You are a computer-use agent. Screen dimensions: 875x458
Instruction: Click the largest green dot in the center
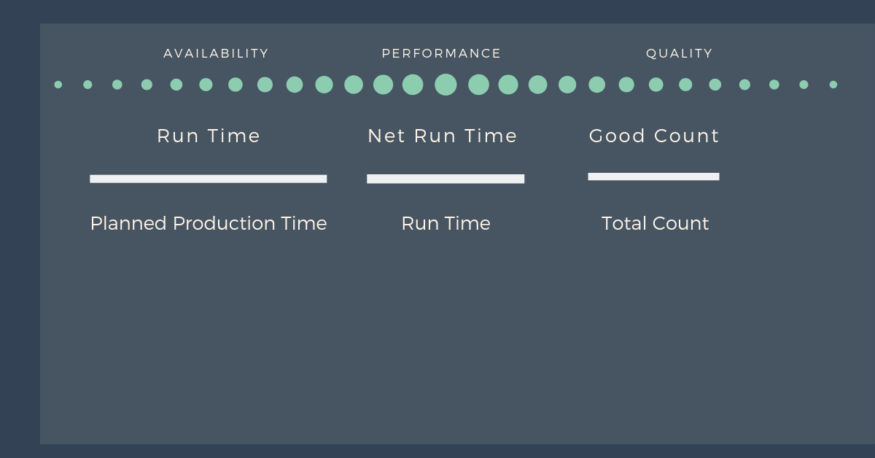point(446,85)
